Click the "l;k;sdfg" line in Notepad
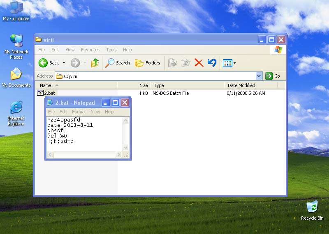 tap(60, 141)
